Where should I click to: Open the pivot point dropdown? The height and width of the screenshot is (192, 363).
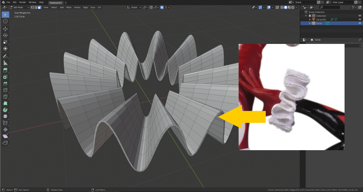[145, 8]
